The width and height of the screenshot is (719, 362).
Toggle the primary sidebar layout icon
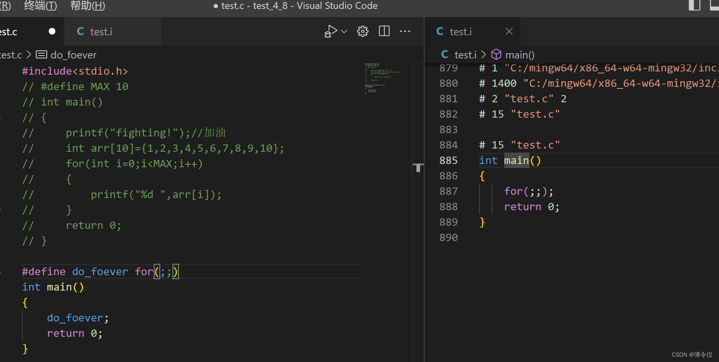[695, 5]
